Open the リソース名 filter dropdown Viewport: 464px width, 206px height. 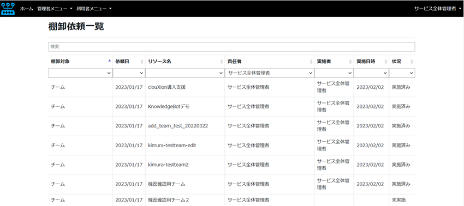click(x=185, y=72)
